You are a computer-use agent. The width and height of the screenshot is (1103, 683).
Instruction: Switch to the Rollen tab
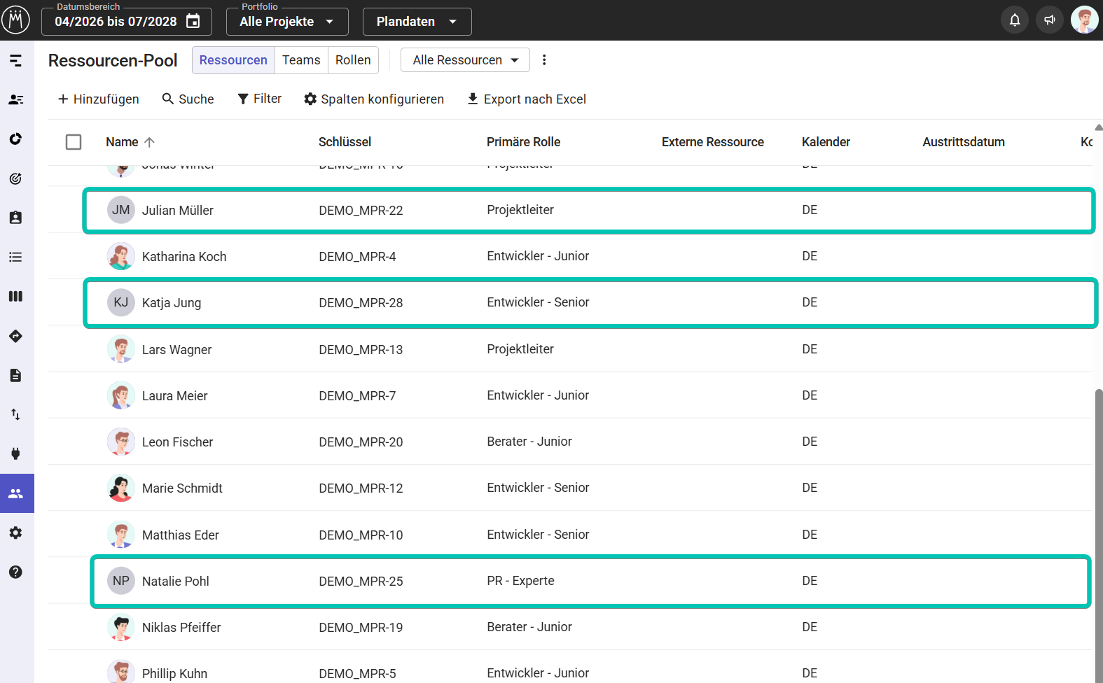tap(353, 60)
